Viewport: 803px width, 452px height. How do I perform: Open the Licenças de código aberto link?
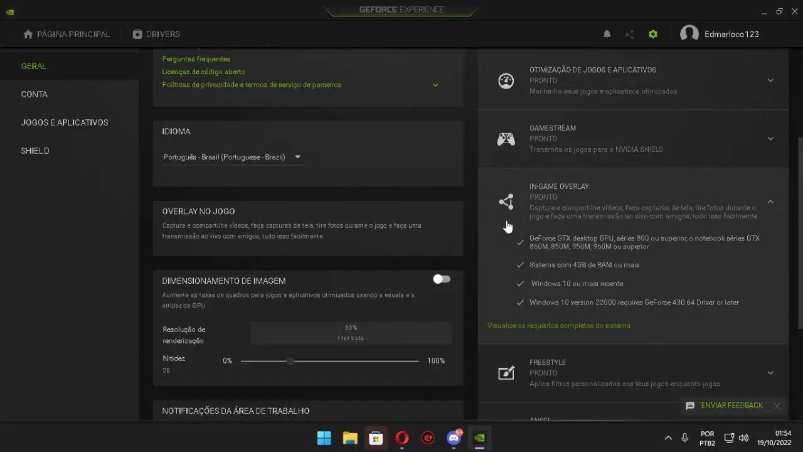[x=203, y=72]
